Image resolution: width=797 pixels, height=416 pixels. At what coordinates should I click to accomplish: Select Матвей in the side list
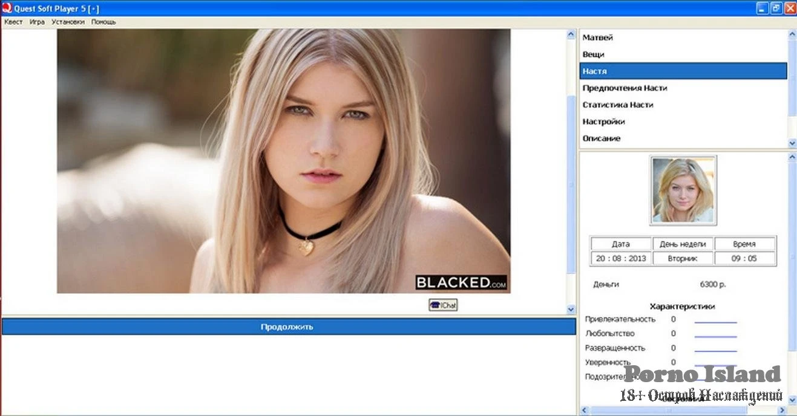[x=598, y=37]
